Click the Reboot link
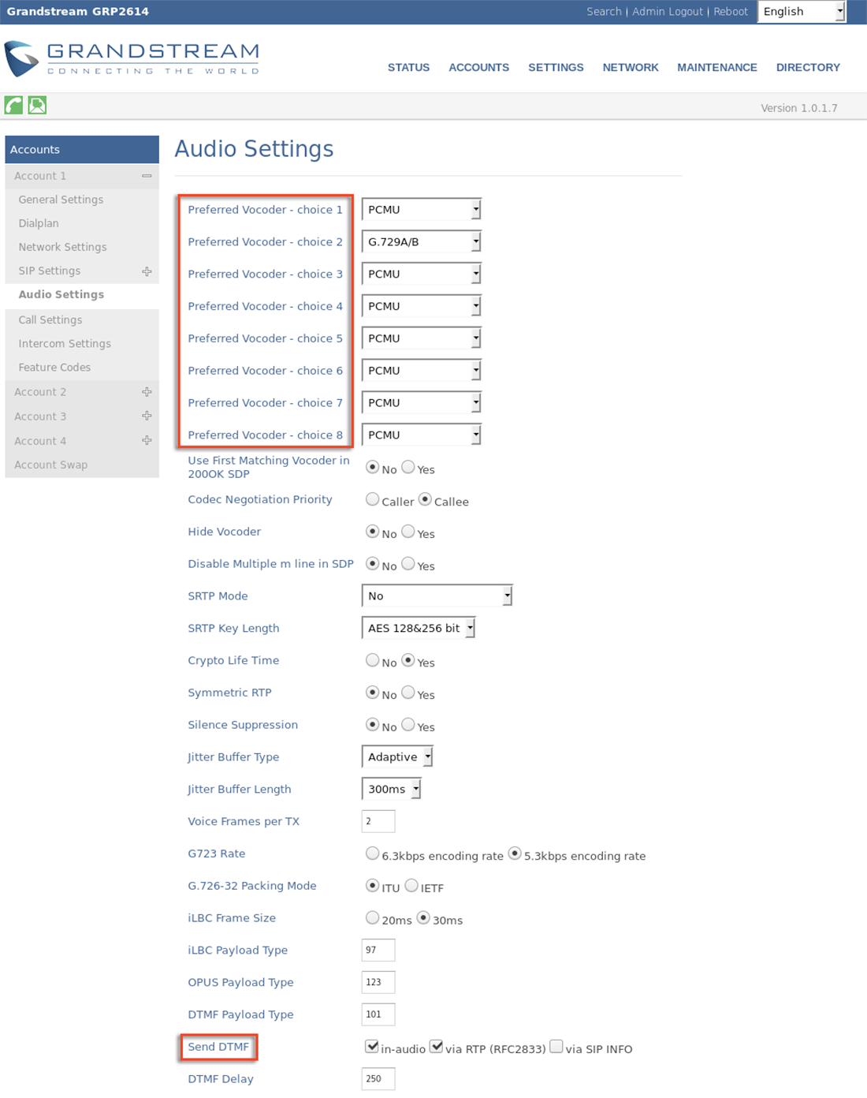The height and width of the screenshot is (1098, 867). 731,11
